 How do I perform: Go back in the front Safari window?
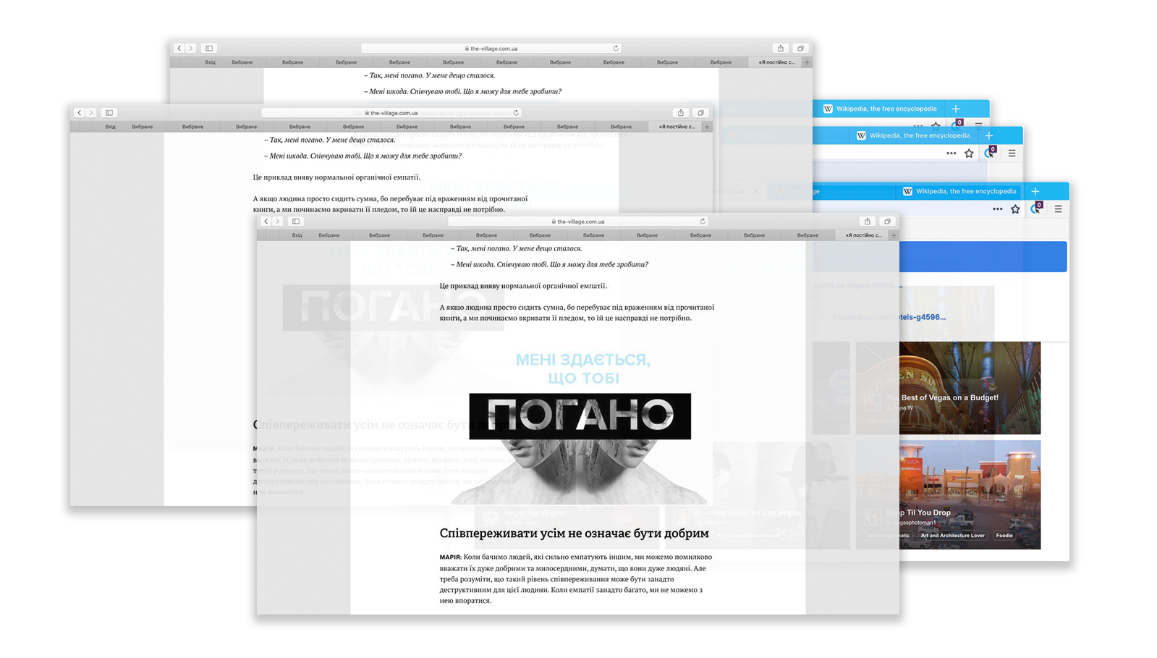click(266, 222)
